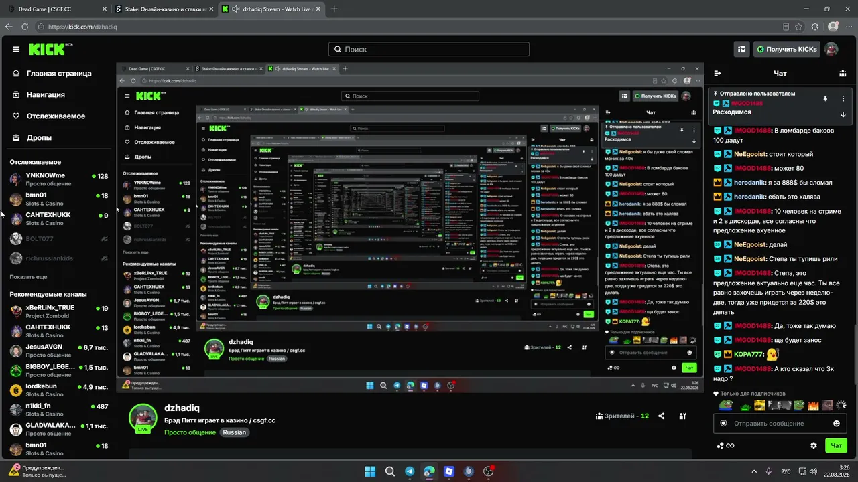Open the emoji picker in chat input

(x=837, y=423)
